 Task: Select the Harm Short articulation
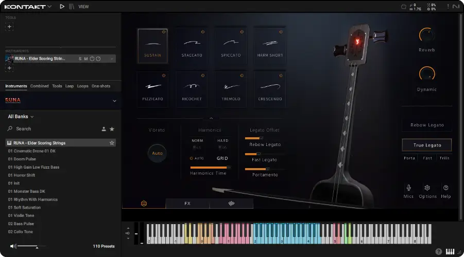[x=270, y=46]
